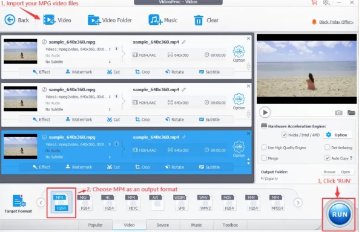This screenshot has width=359, height=232.
Task: Rename third output file with pencil icon
Action: click(184, 137)
